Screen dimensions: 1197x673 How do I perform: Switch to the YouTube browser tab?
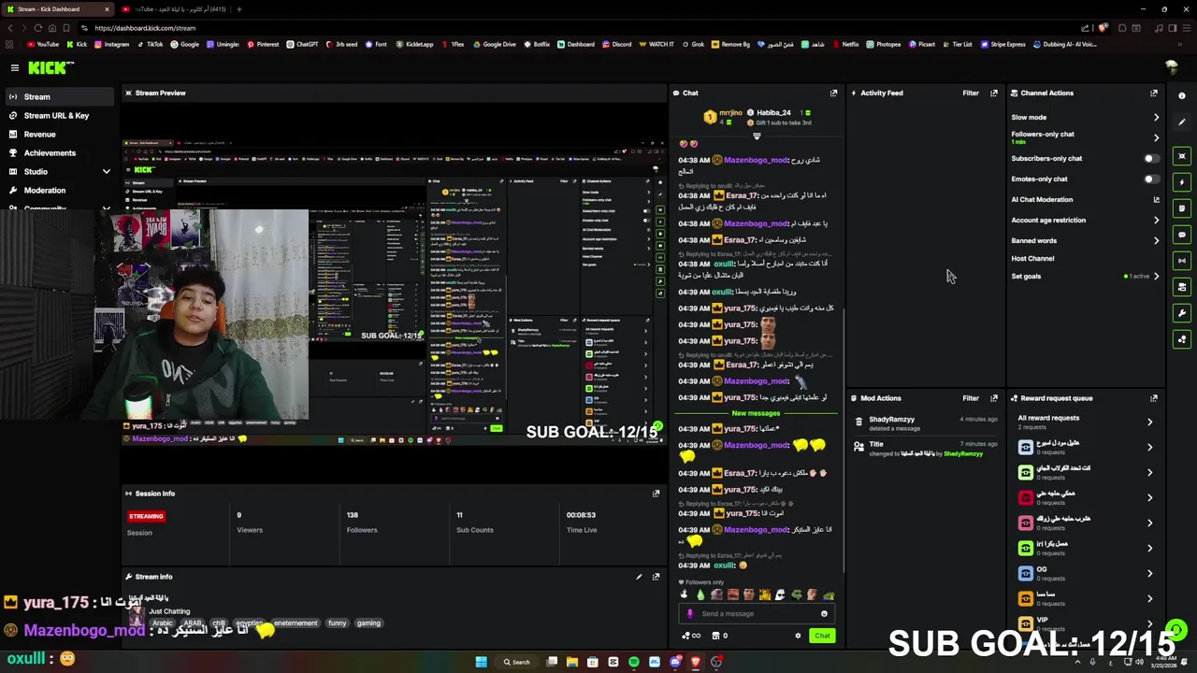point(173,9)
